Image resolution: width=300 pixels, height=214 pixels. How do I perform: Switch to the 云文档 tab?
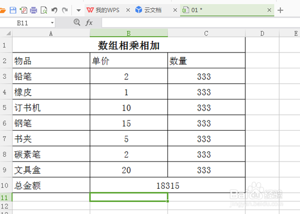point(149,10)
